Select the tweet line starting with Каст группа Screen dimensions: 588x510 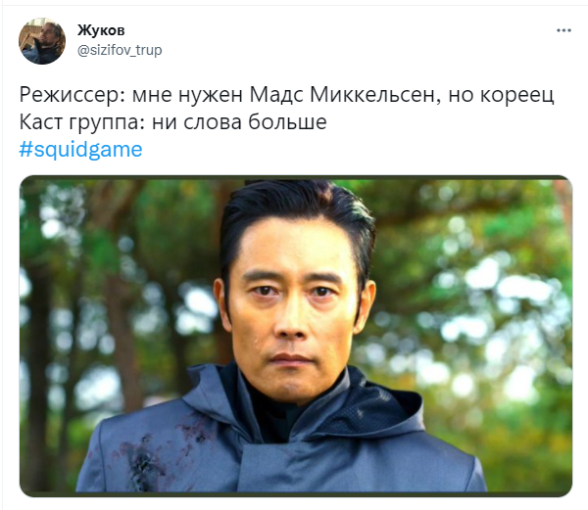point(172,122)
